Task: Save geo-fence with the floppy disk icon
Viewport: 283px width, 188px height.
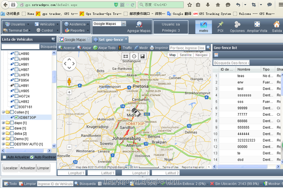Action: pos(142,56)
